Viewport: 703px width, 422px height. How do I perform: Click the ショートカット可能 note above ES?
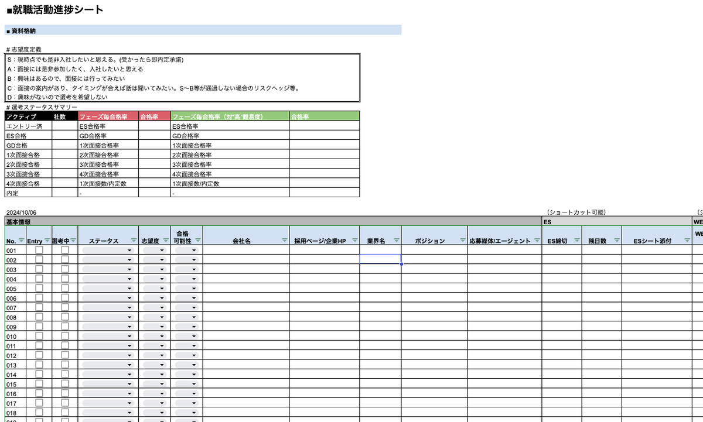click(x=575, y=212)
